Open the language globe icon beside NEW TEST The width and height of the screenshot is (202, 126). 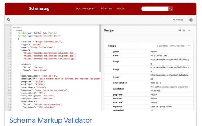[x=191, y=20]
